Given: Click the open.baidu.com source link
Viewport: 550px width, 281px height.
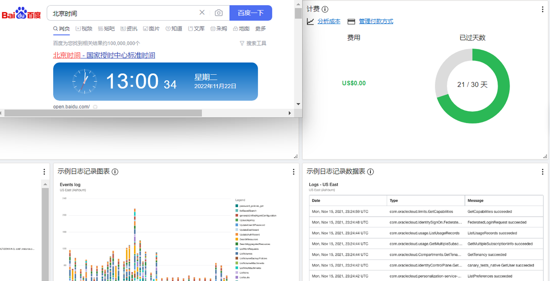Looking at the screenshot, I should 71,107.
